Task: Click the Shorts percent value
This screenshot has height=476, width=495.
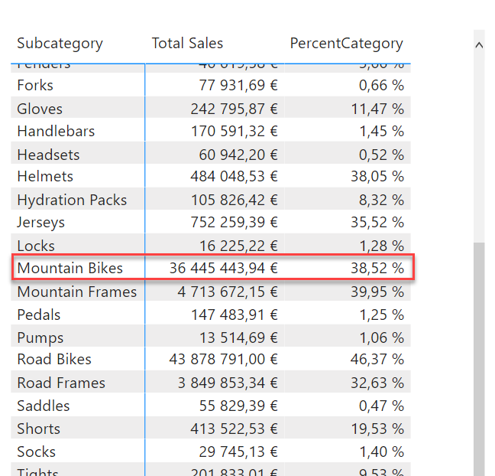Action: [x=377, y=429]
